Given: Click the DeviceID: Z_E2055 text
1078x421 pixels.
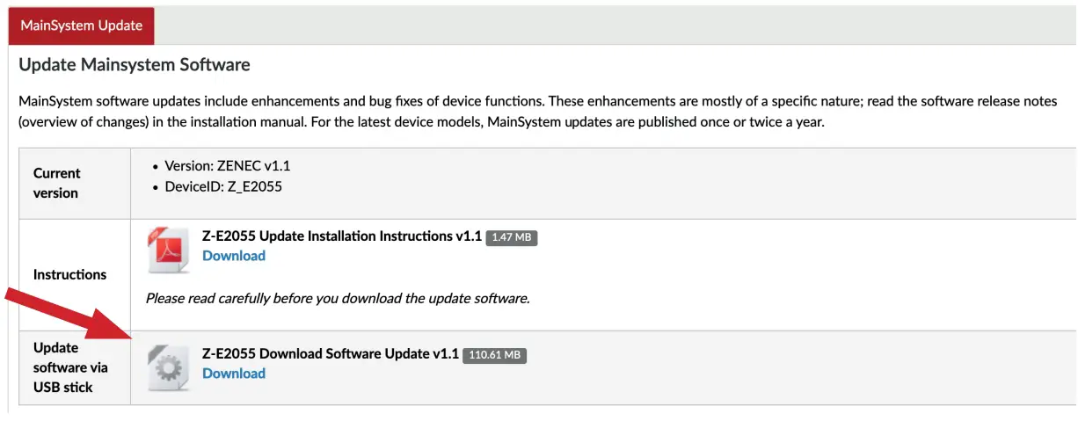Looking at the screenshot, I should pyautogui.click(x=223, y=186).
